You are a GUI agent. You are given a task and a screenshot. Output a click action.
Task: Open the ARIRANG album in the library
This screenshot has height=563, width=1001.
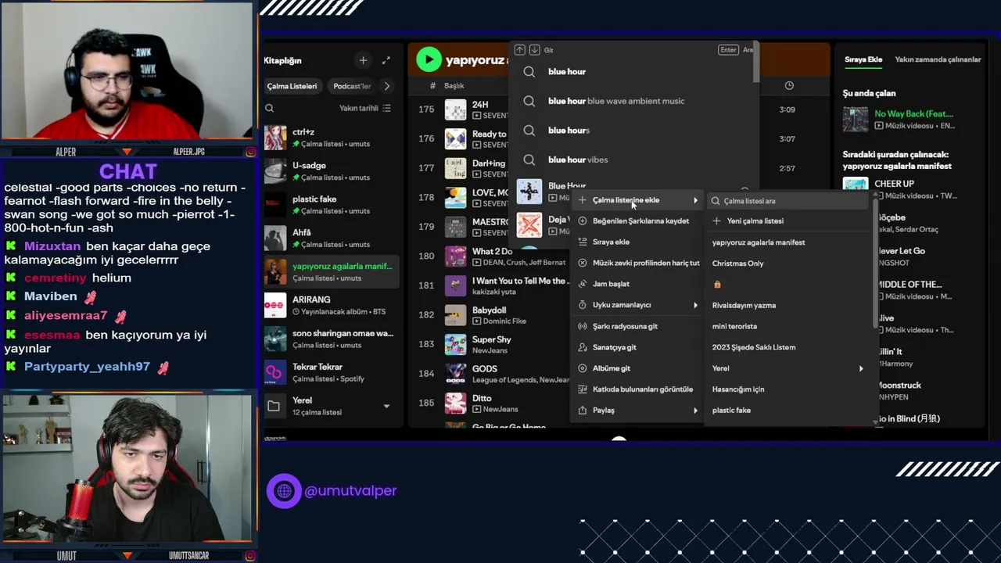coord(332,305)
